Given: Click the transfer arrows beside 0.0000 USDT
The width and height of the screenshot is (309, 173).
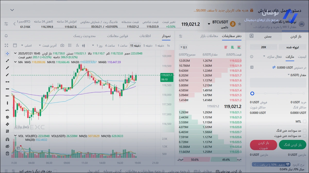Looking at the screenshot, I should [274, 67].
